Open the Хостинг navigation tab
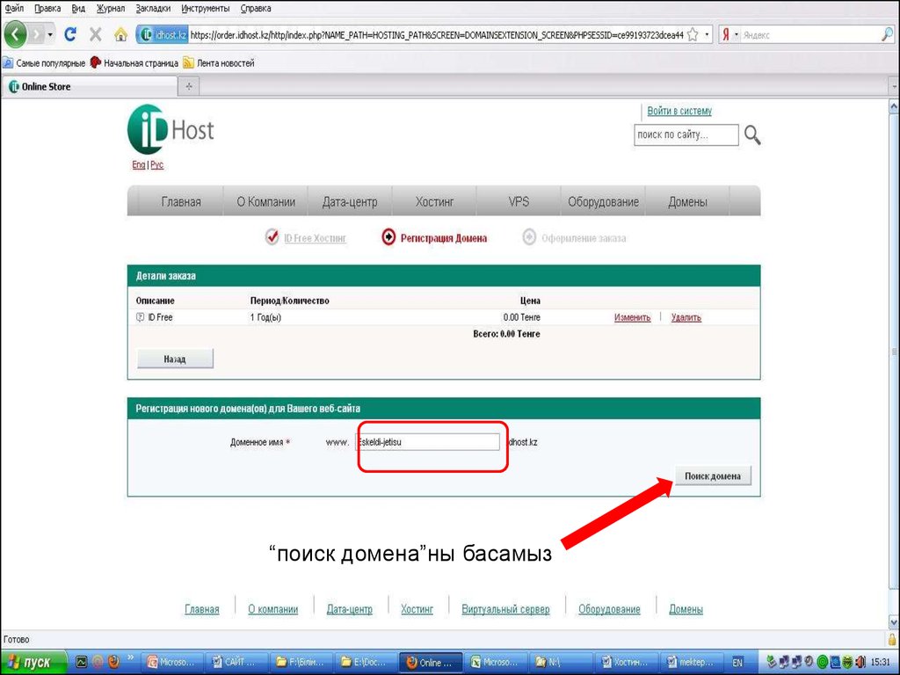 pos(434,202)
